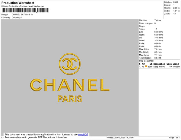Viewport: 181px width, 140px height.
Task: Click the interlocking CC logo in the design preview
Action: click(x=70, y=64)
